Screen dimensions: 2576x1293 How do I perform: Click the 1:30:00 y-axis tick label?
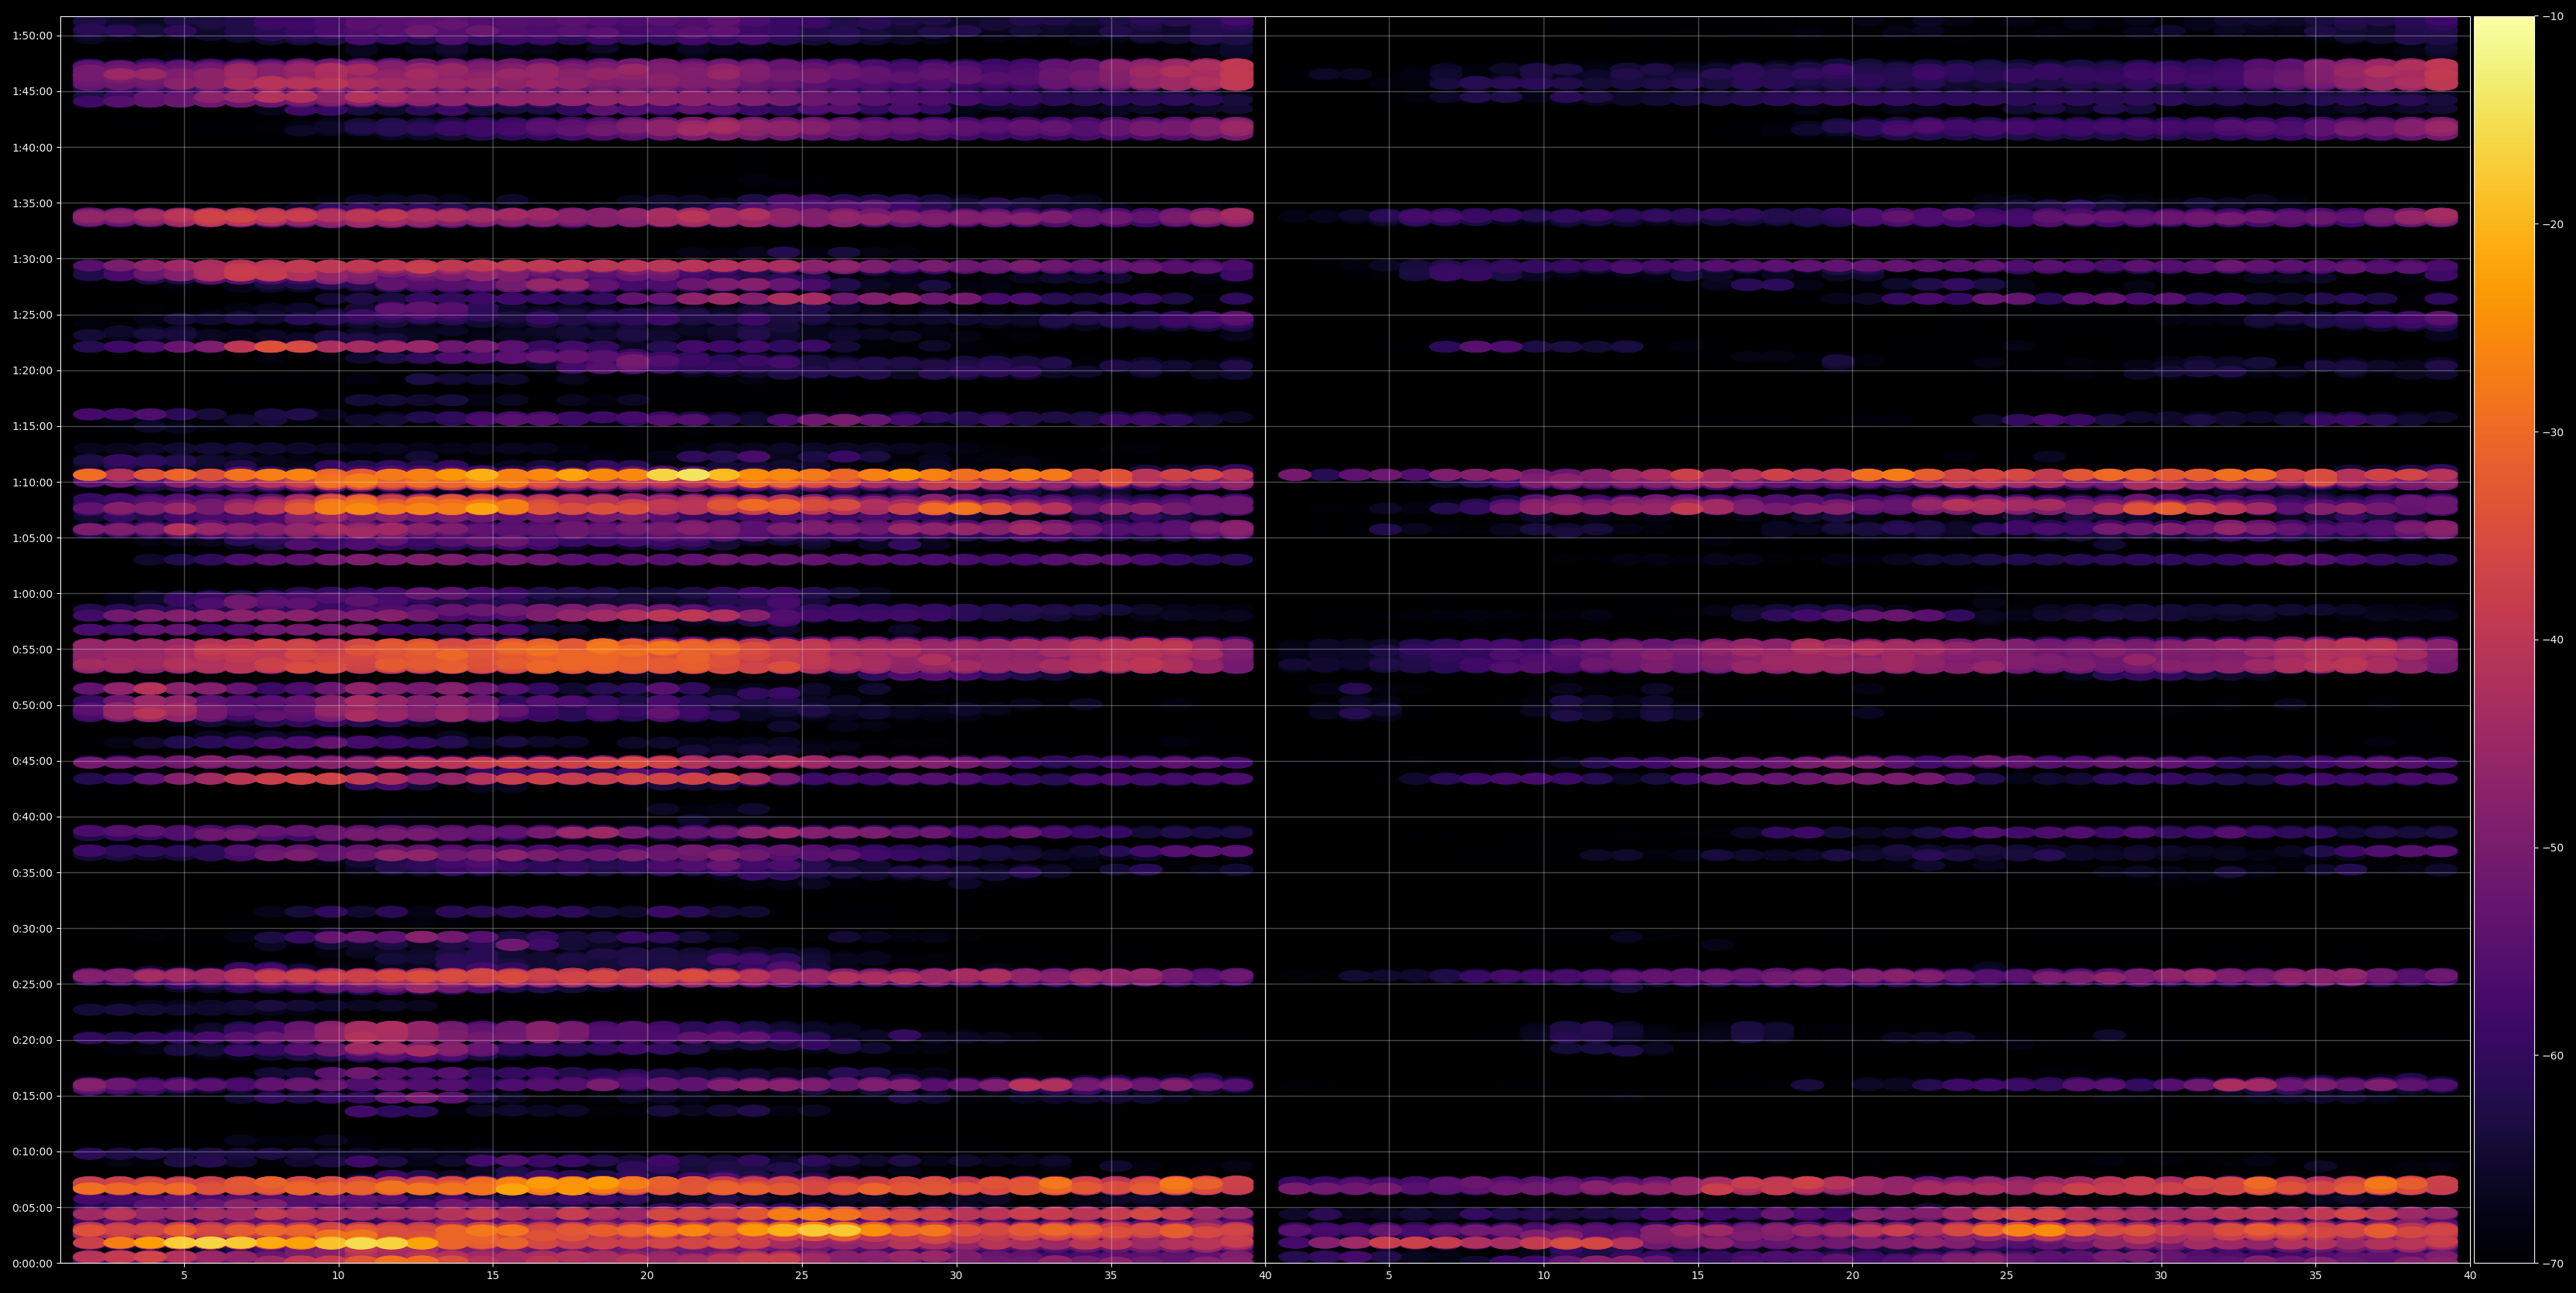pos(32,259)
